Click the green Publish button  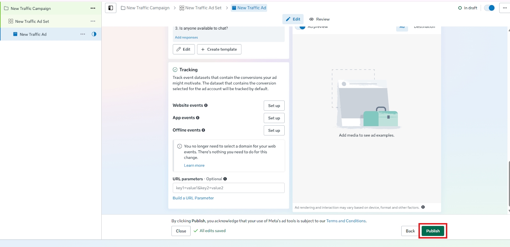pyautogui.click(x=433, y=231)
